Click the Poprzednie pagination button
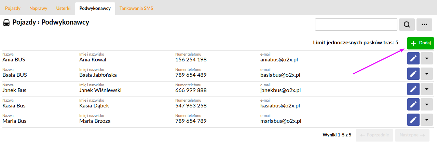This screenshot has height=147, width=437. [375, 135]
